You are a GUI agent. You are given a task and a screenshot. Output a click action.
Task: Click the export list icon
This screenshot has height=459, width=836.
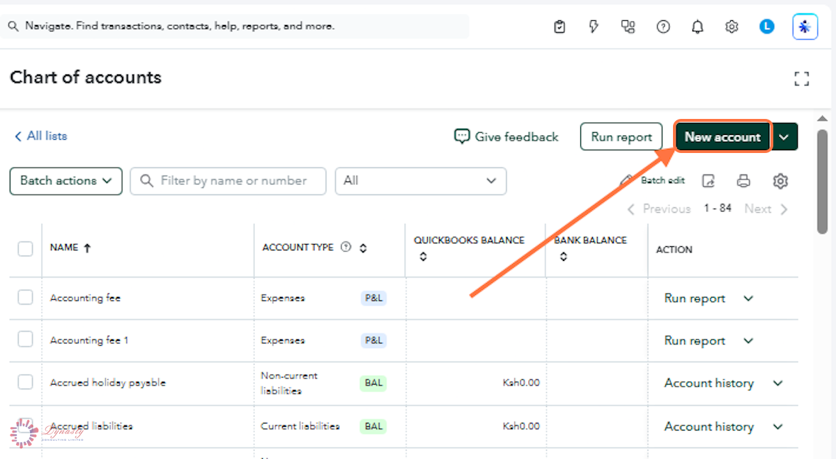click(709, 181)
